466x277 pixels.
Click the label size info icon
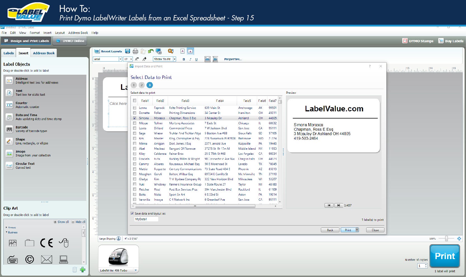(119, 239)
